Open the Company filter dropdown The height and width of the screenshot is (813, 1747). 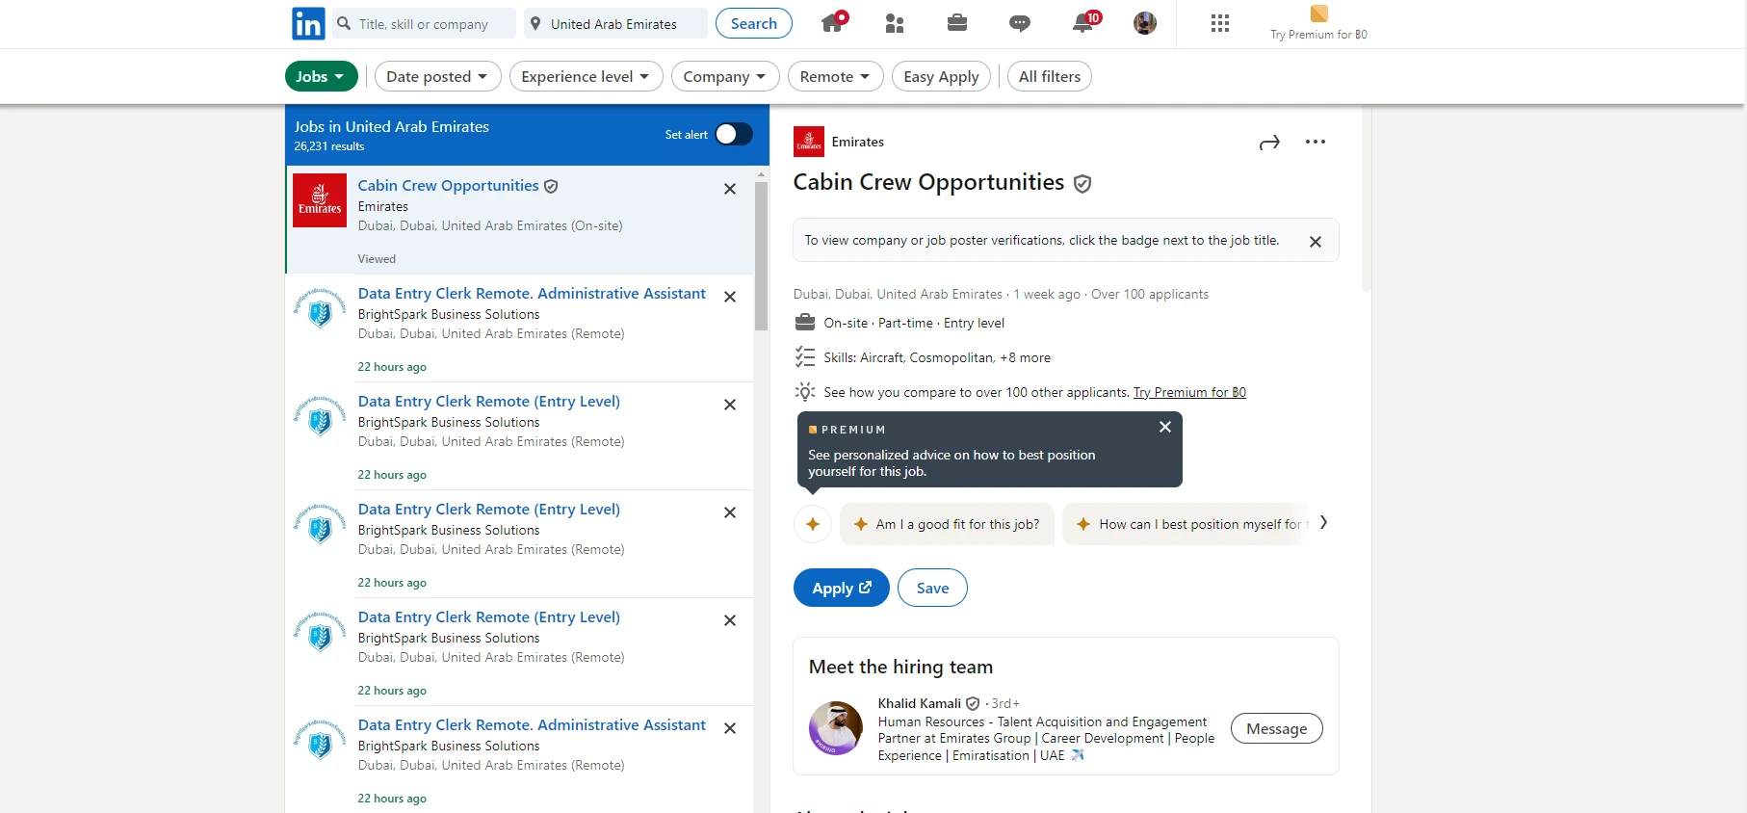[x=725, y=76]
